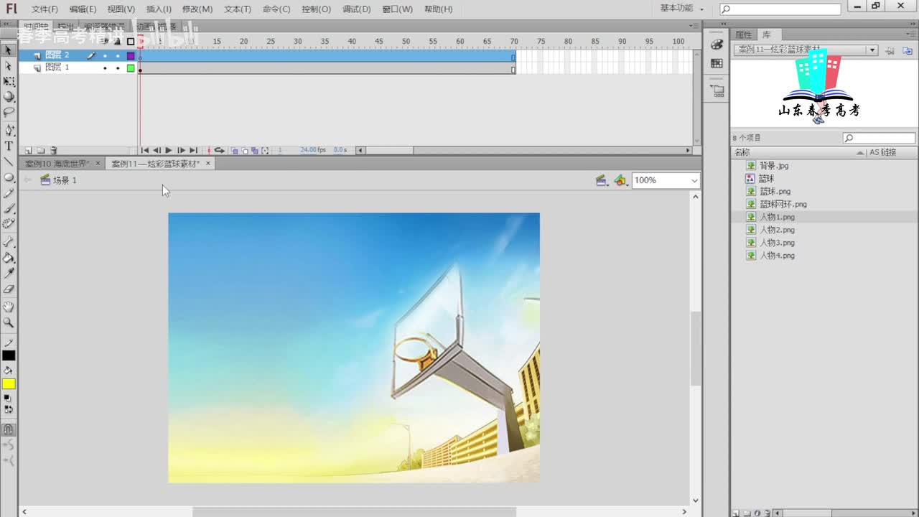This screenshot has width=919, height=517.
Task: Lock layer 图层 1
Action: pos(118,68)
